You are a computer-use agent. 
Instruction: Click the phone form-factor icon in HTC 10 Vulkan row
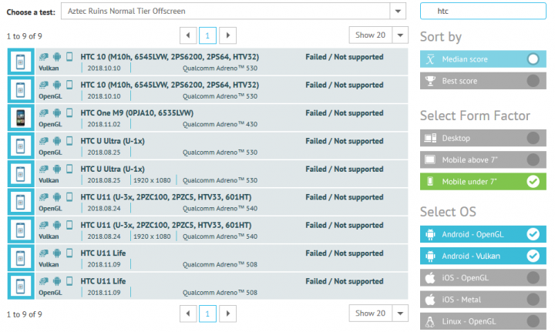point(69,56)
